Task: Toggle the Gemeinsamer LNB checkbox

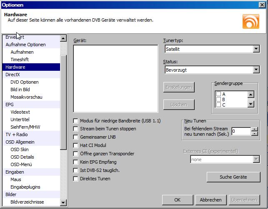Action: point(76,137)
